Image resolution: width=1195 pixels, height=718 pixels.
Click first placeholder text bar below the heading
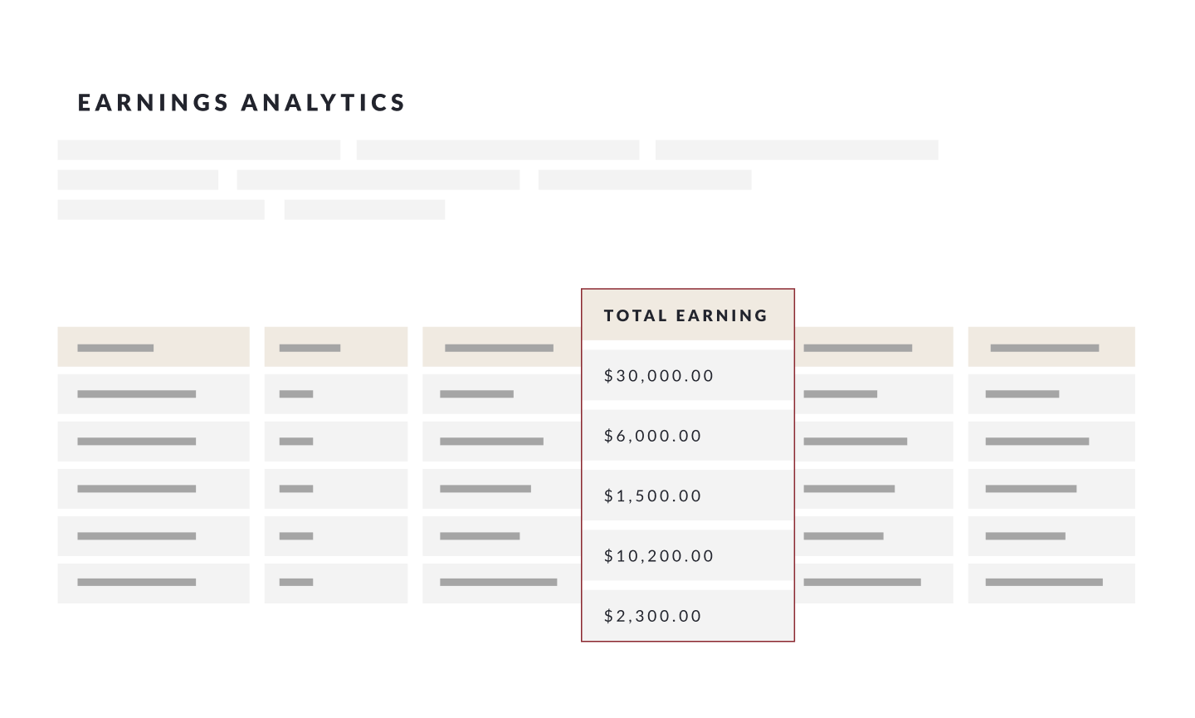click(x=198, y=150)
